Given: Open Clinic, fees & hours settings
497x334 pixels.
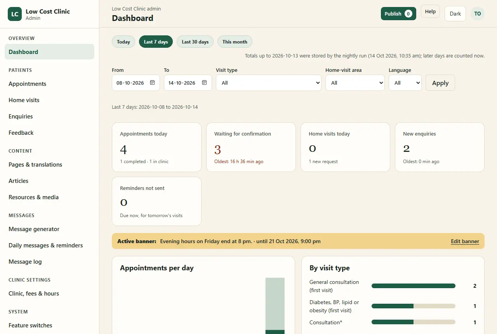Looking at the screenshot, I should (x=49, y=293).
